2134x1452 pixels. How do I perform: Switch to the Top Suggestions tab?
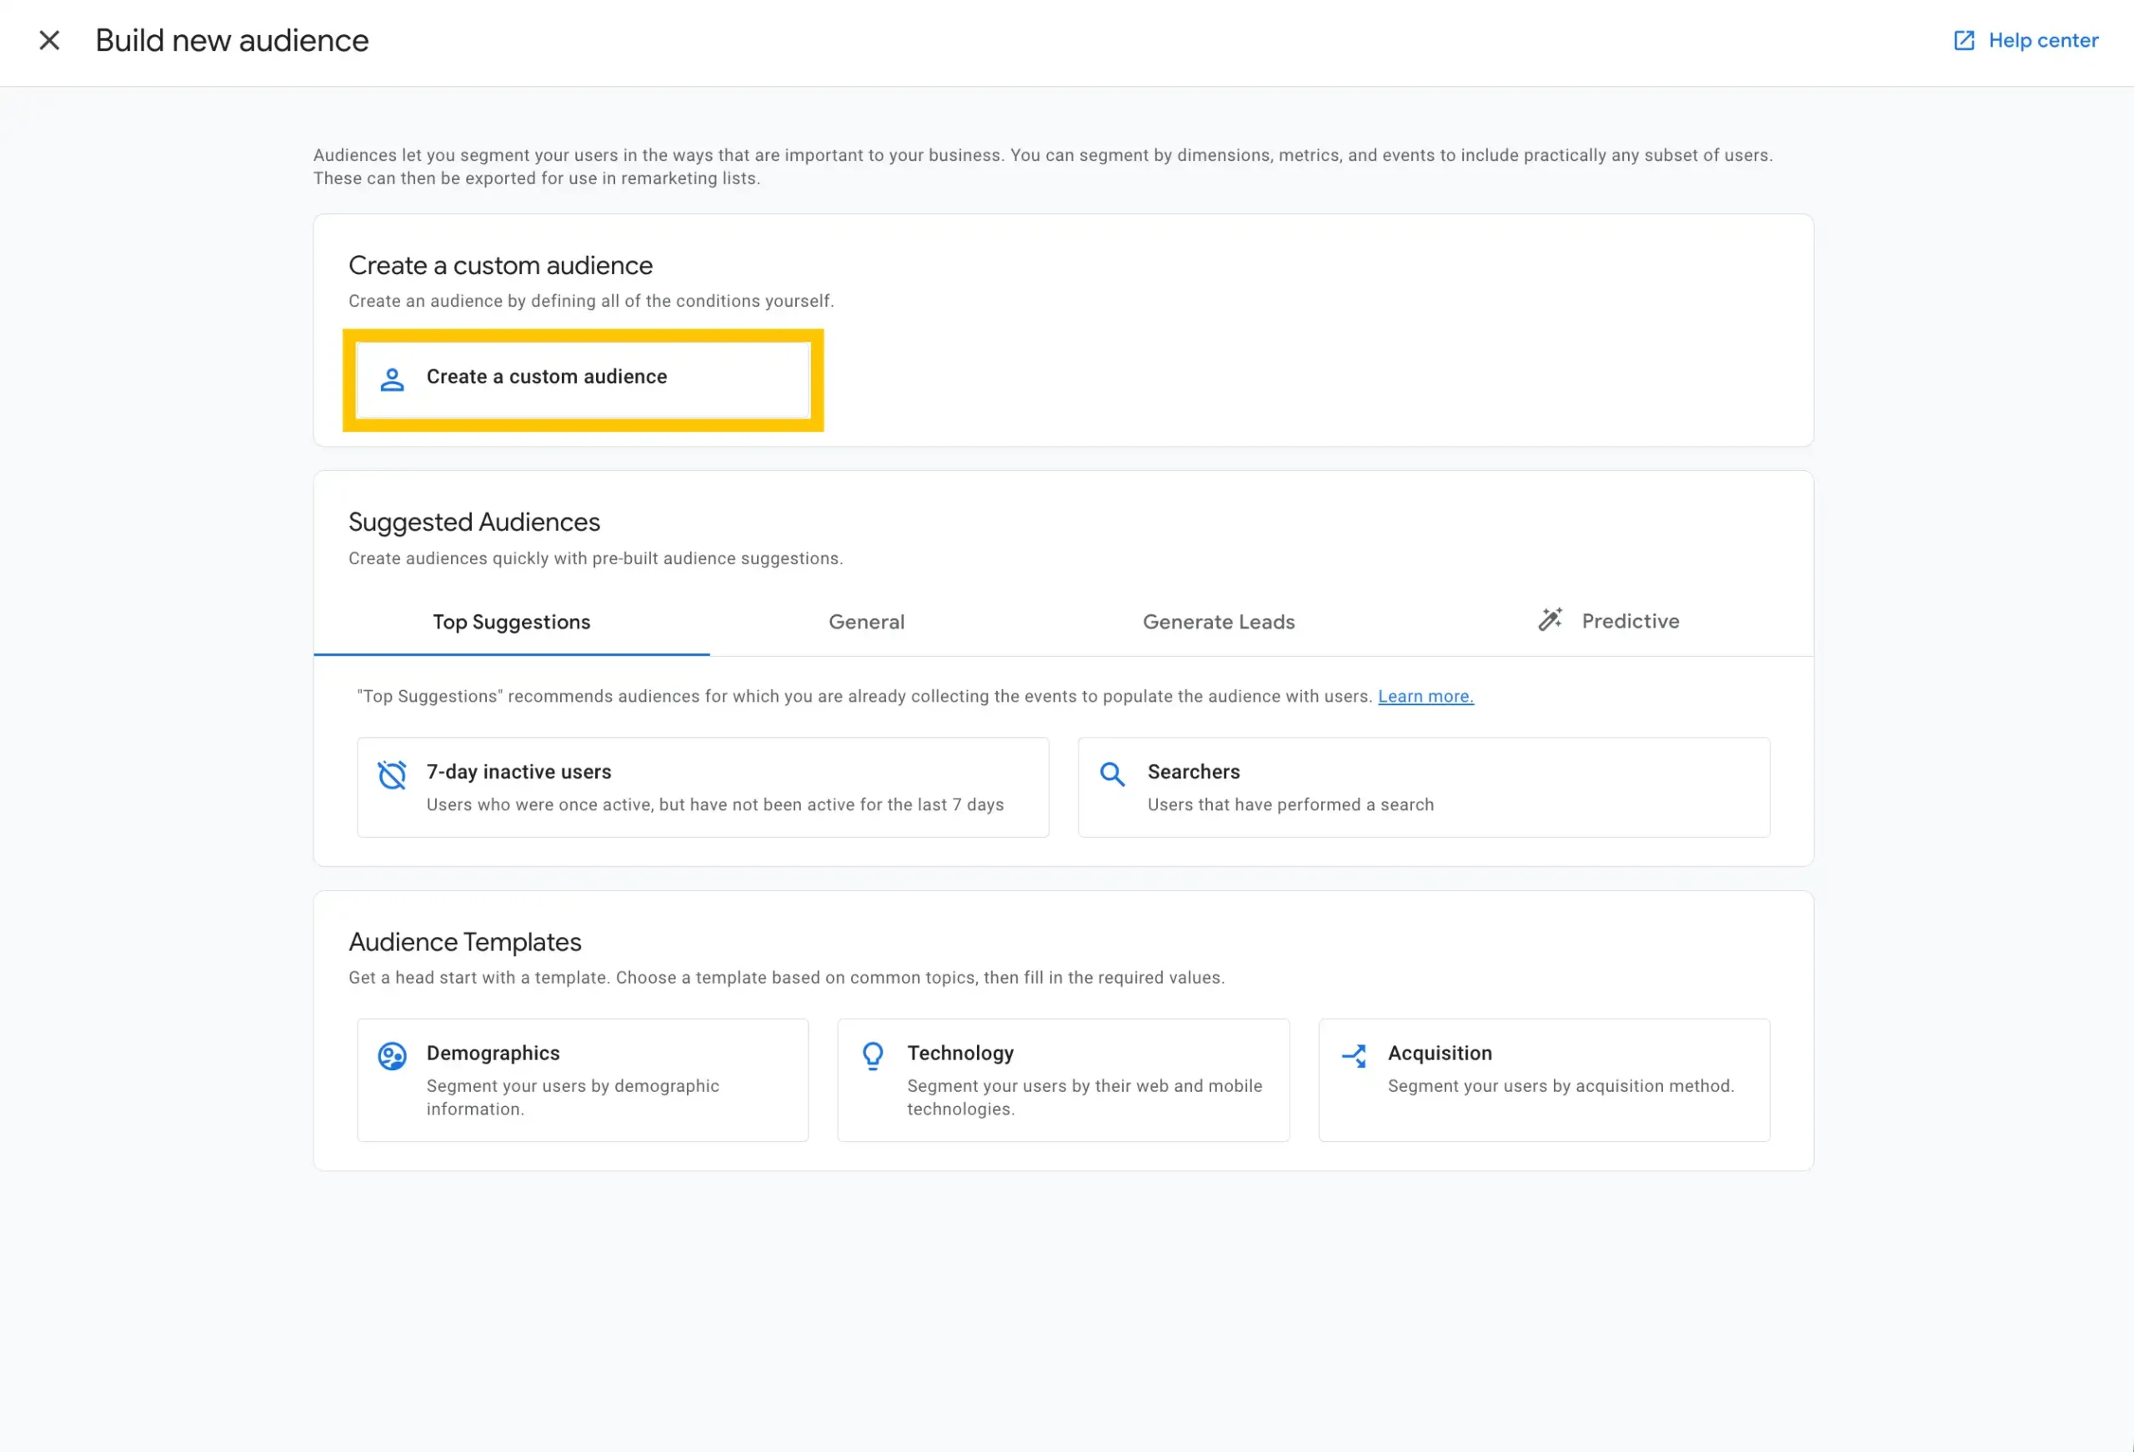(x=512, y=622)
